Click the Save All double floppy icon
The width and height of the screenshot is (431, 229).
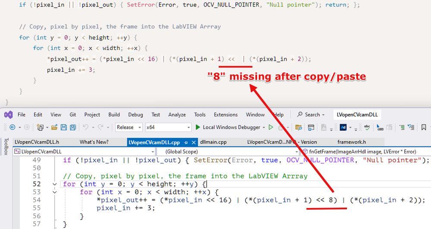coord(73,127)
